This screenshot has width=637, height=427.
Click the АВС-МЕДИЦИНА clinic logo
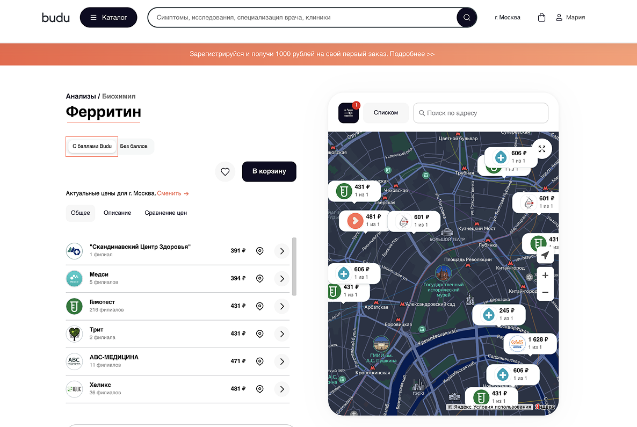(74, 361)
